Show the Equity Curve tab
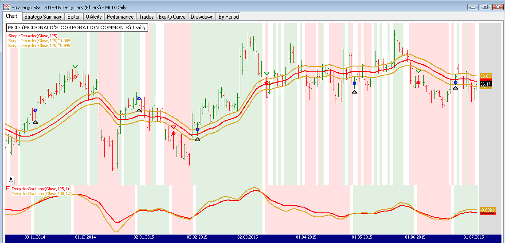505x243 pixels. click(x=172, y=17)
